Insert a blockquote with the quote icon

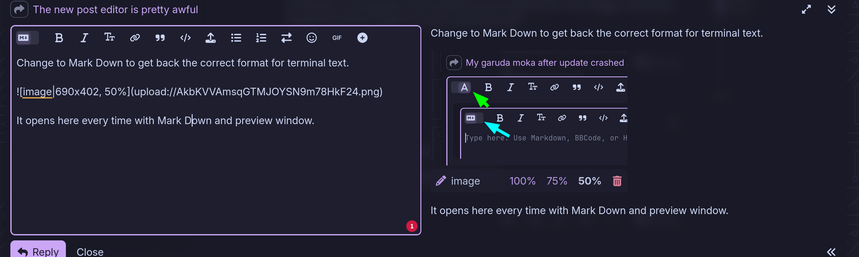160,38
